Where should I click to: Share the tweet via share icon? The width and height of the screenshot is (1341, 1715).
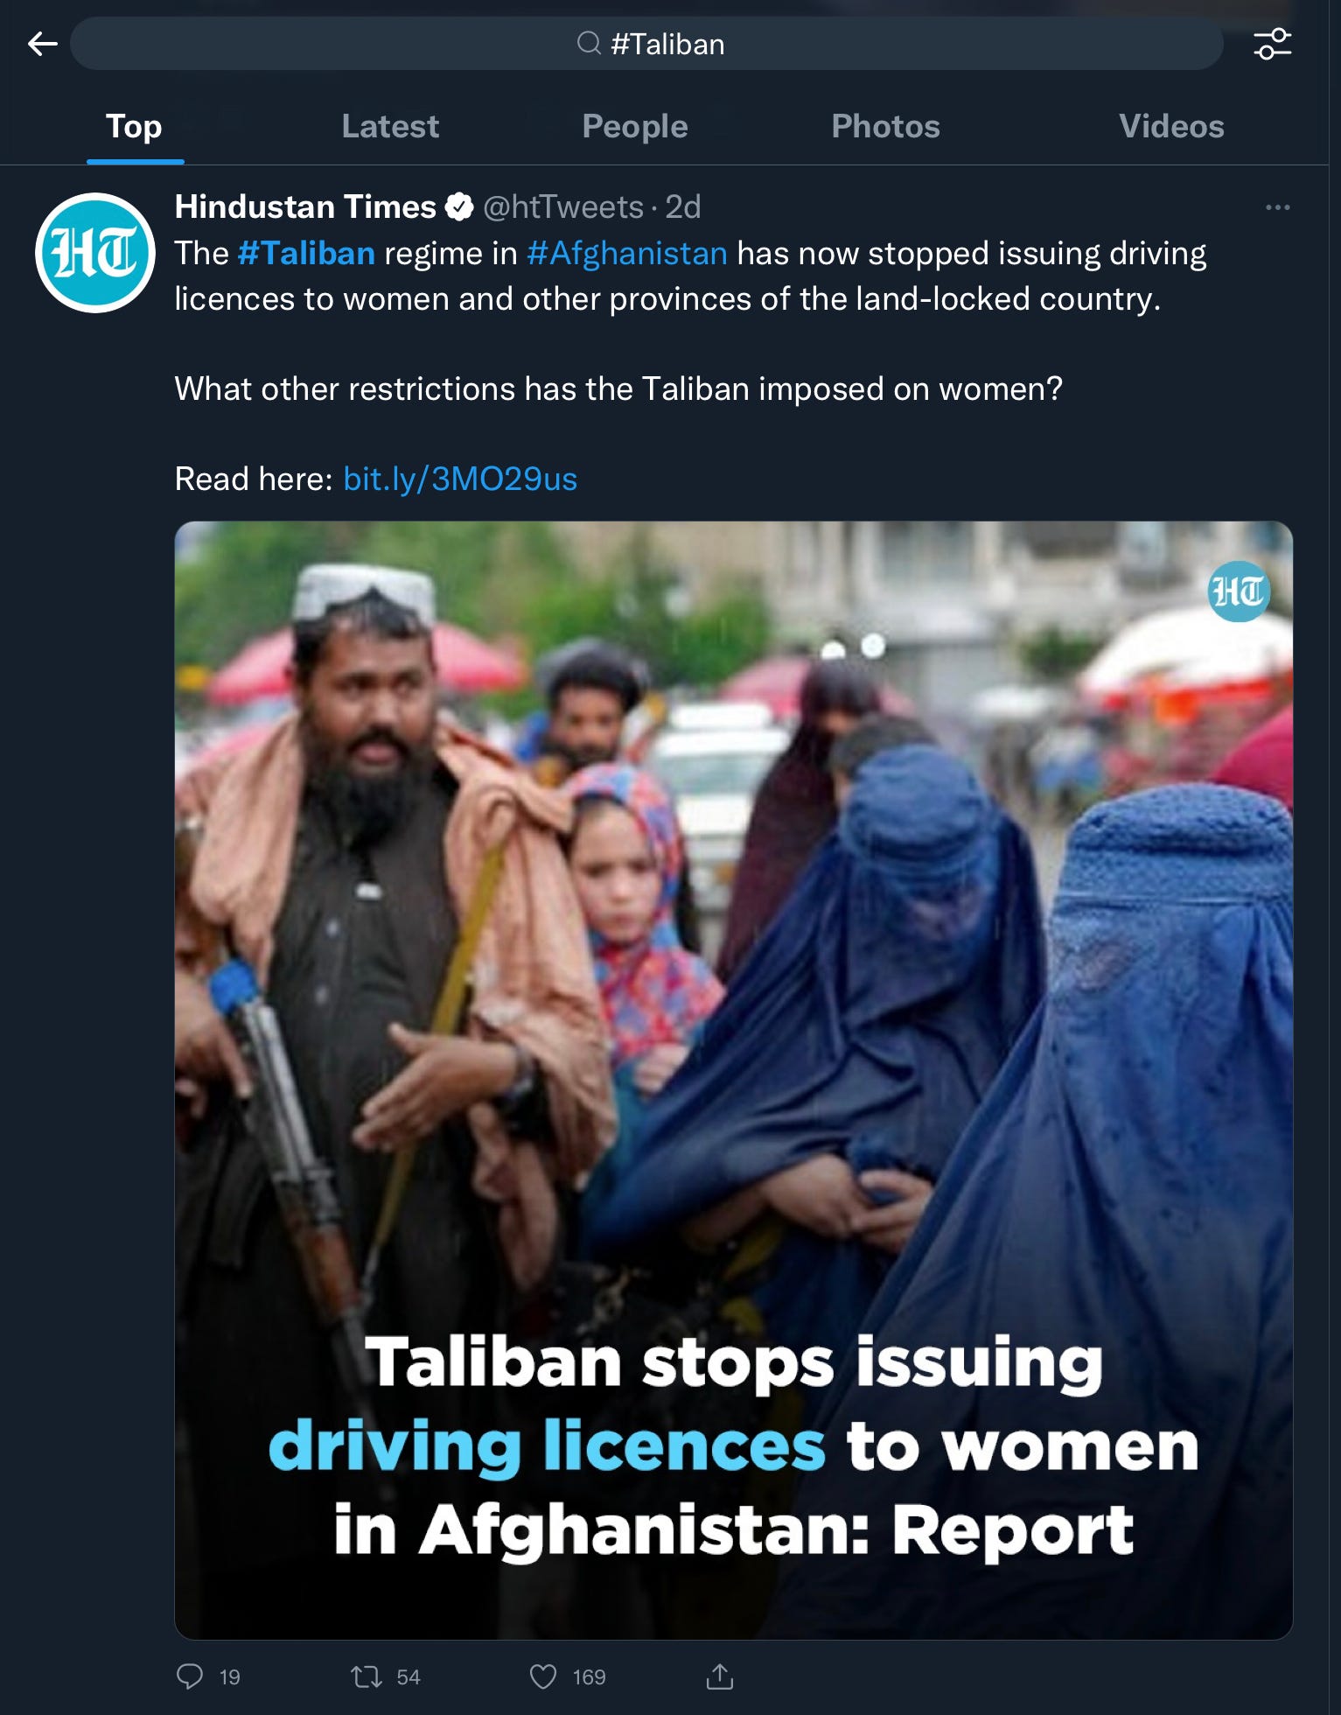tap(719, 1676)
